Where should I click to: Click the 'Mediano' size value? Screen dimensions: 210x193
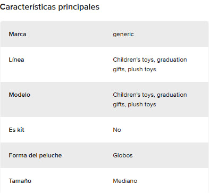pos(125,181)
